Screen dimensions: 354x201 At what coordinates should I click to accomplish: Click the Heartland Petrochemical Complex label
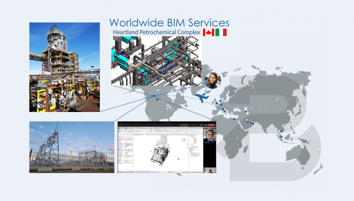tap(156, 33)
